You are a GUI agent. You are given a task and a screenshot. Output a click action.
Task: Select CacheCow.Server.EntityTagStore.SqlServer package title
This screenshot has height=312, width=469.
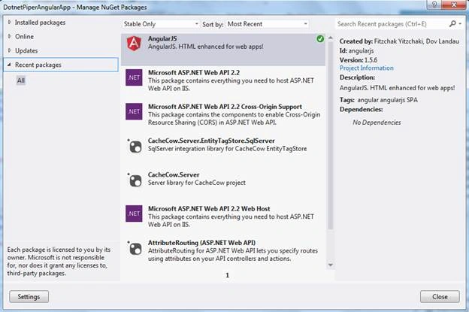(211, 141)
